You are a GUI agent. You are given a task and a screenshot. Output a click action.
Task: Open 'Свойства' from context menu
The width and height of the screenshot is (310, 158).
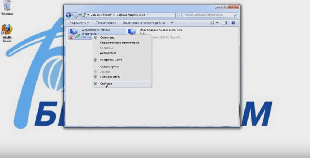122,84
